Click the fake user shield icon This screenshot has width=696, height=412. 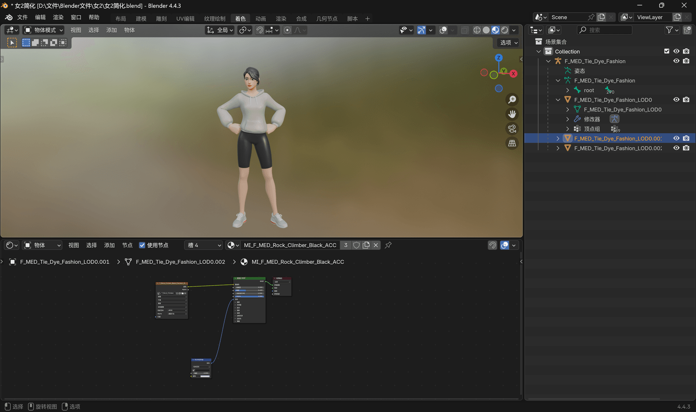click(357, 245)
